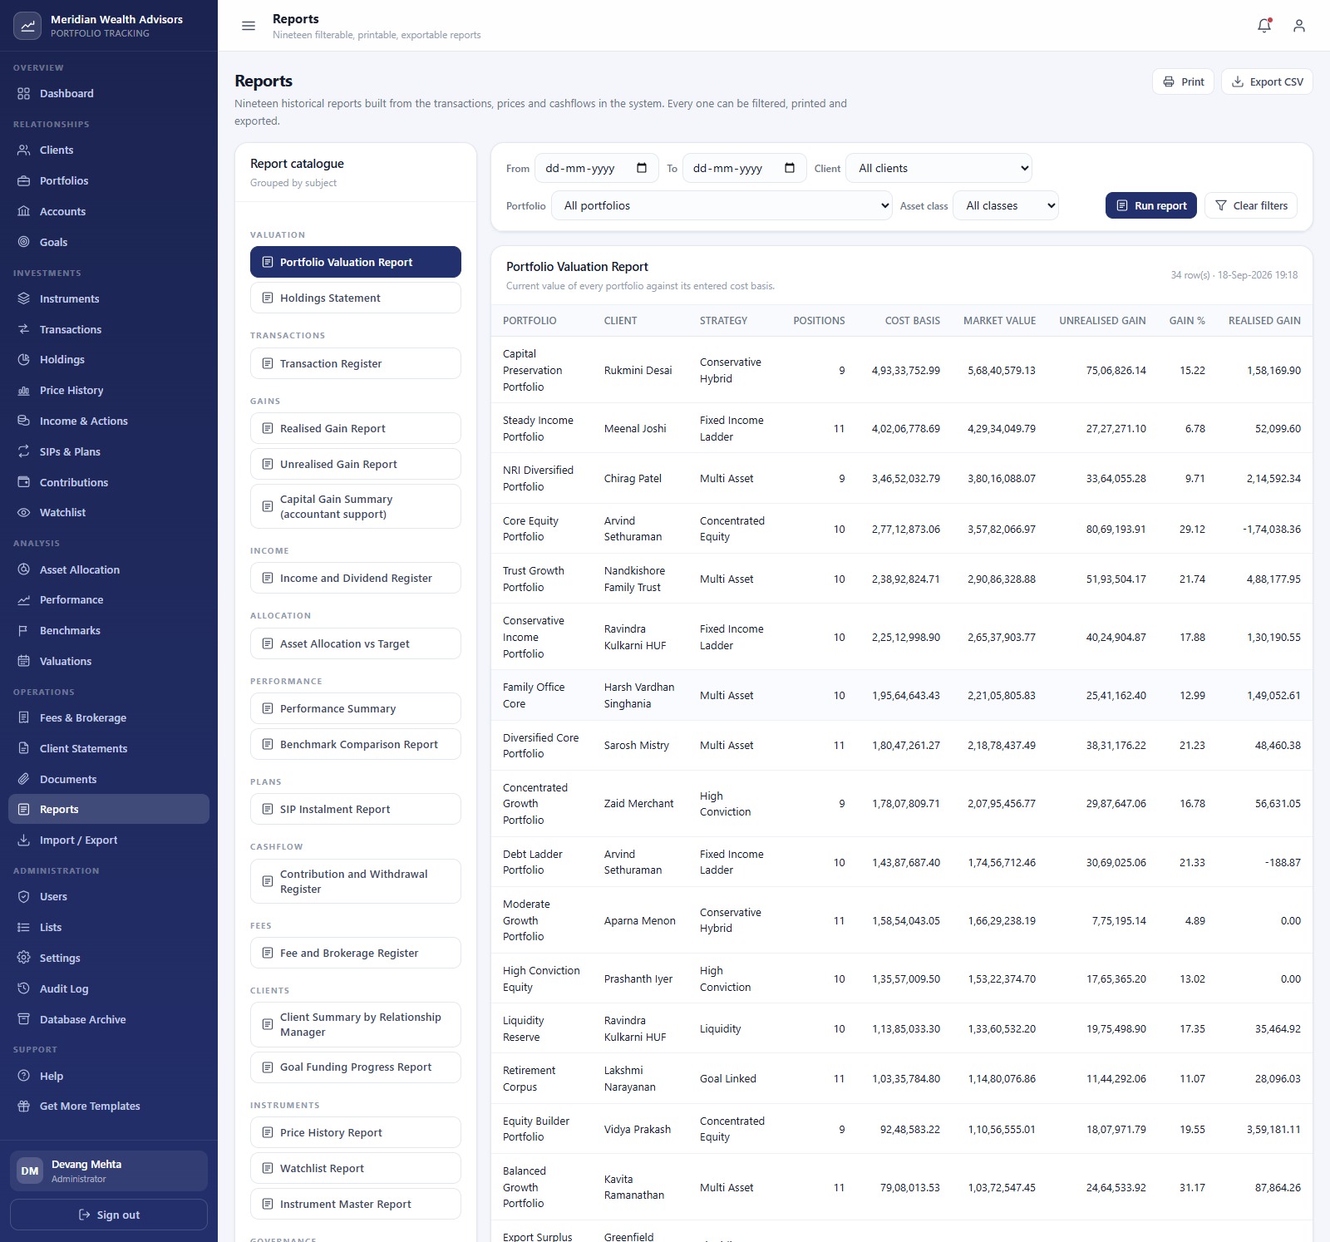Click the Asset Allocation icon
Viewport: 1330px width, 1242px height.
[23, 570]
